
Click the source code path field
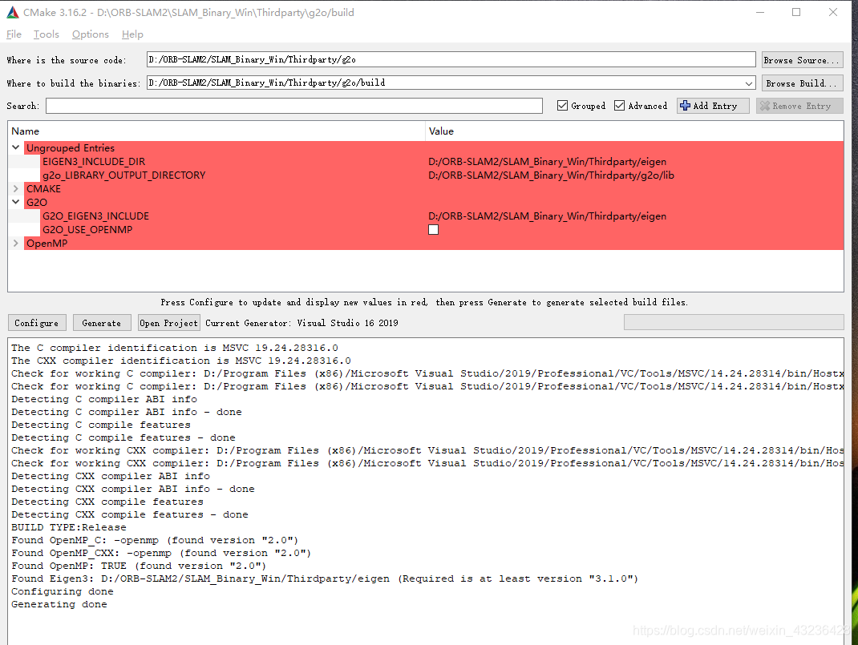tap(451, 59)
